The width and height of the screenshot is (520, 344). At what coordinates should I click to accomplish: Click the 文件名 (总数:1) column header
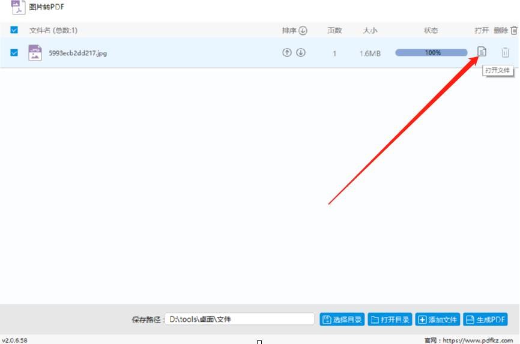pos(53,31)
